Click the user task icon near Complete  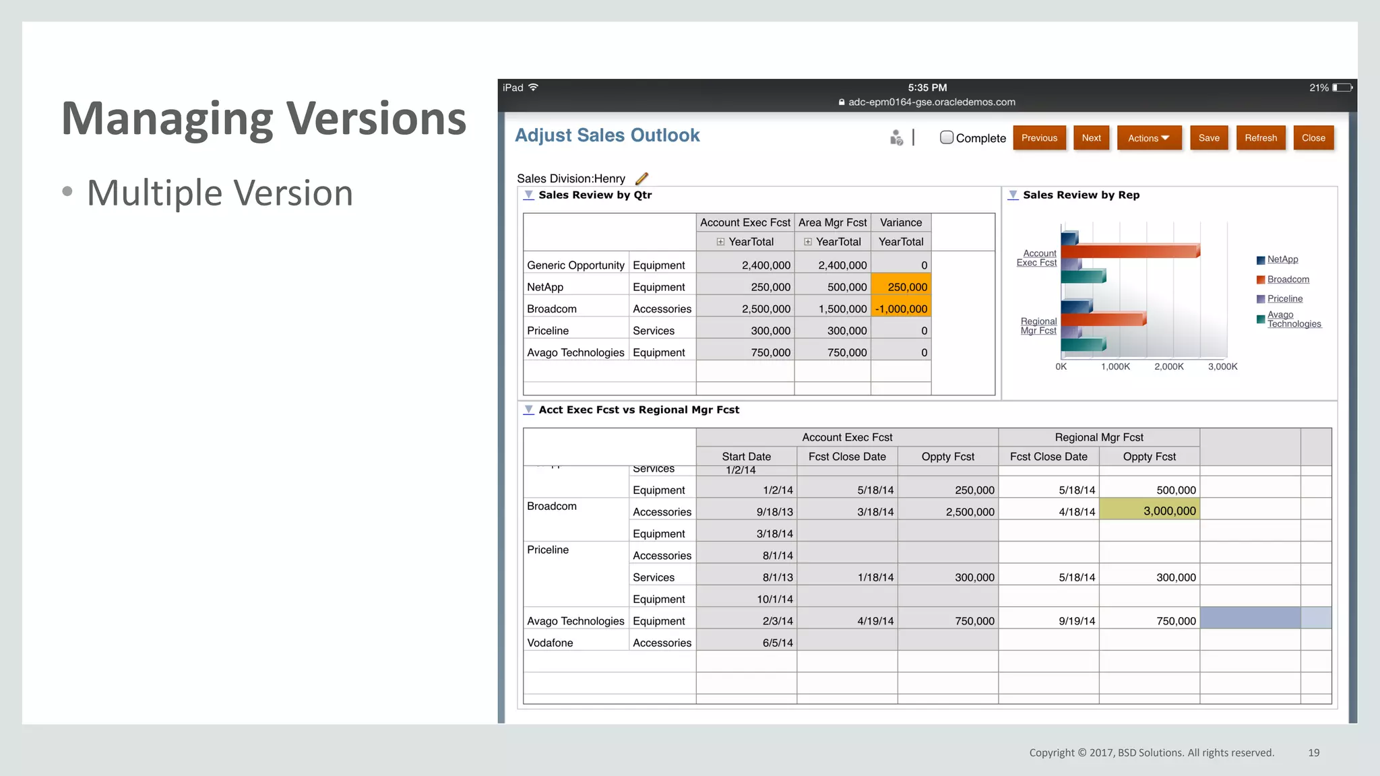(896, 138)
